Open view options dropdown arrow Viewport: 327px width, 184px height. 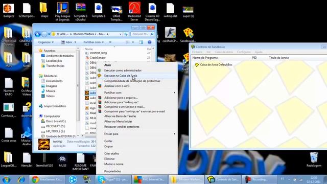point(133,42)
